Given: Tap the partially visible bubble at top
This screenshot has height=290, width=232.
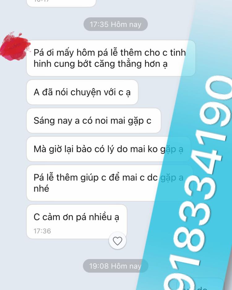Looking at the screenshot, I should tap(61, 3).
